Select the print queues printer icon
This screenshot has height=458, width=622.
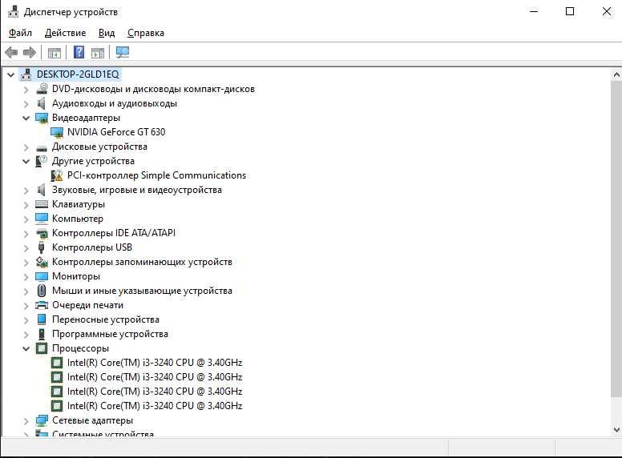(42, 305)
